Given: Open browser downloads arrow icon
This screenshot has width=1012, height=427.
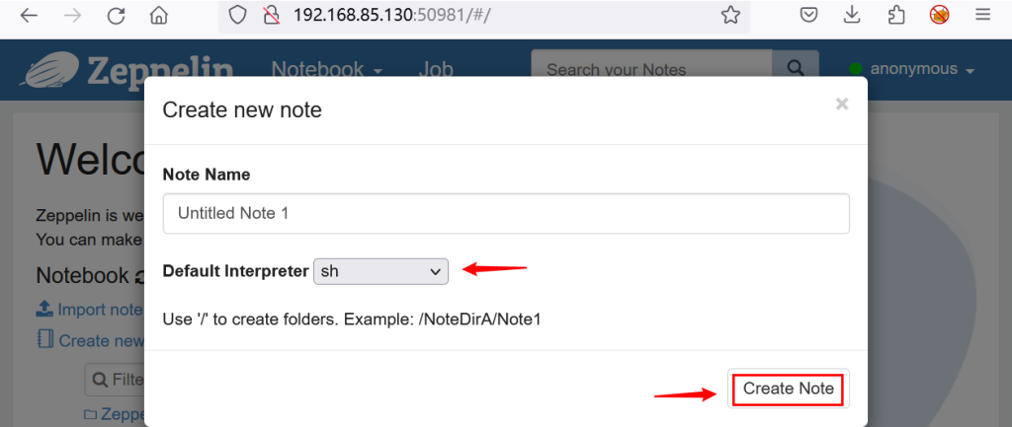Looking at the screenshot, I should click(x=853, y=16).
